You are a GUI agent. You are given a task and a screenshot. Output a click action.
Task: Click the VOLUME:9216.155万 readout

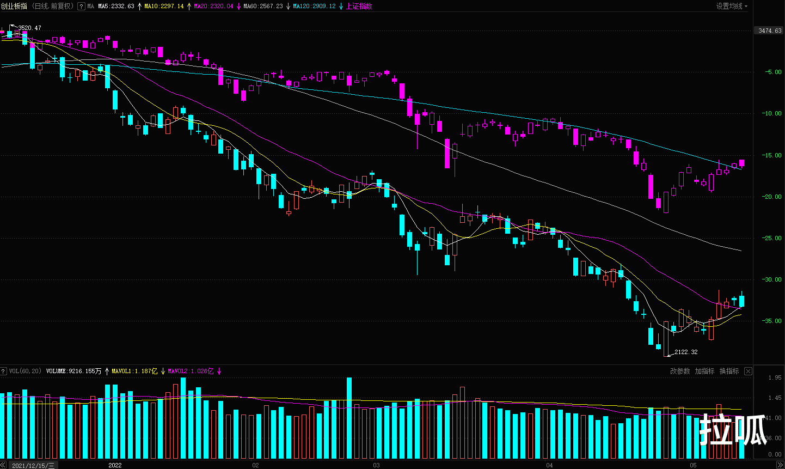[73, 371]
